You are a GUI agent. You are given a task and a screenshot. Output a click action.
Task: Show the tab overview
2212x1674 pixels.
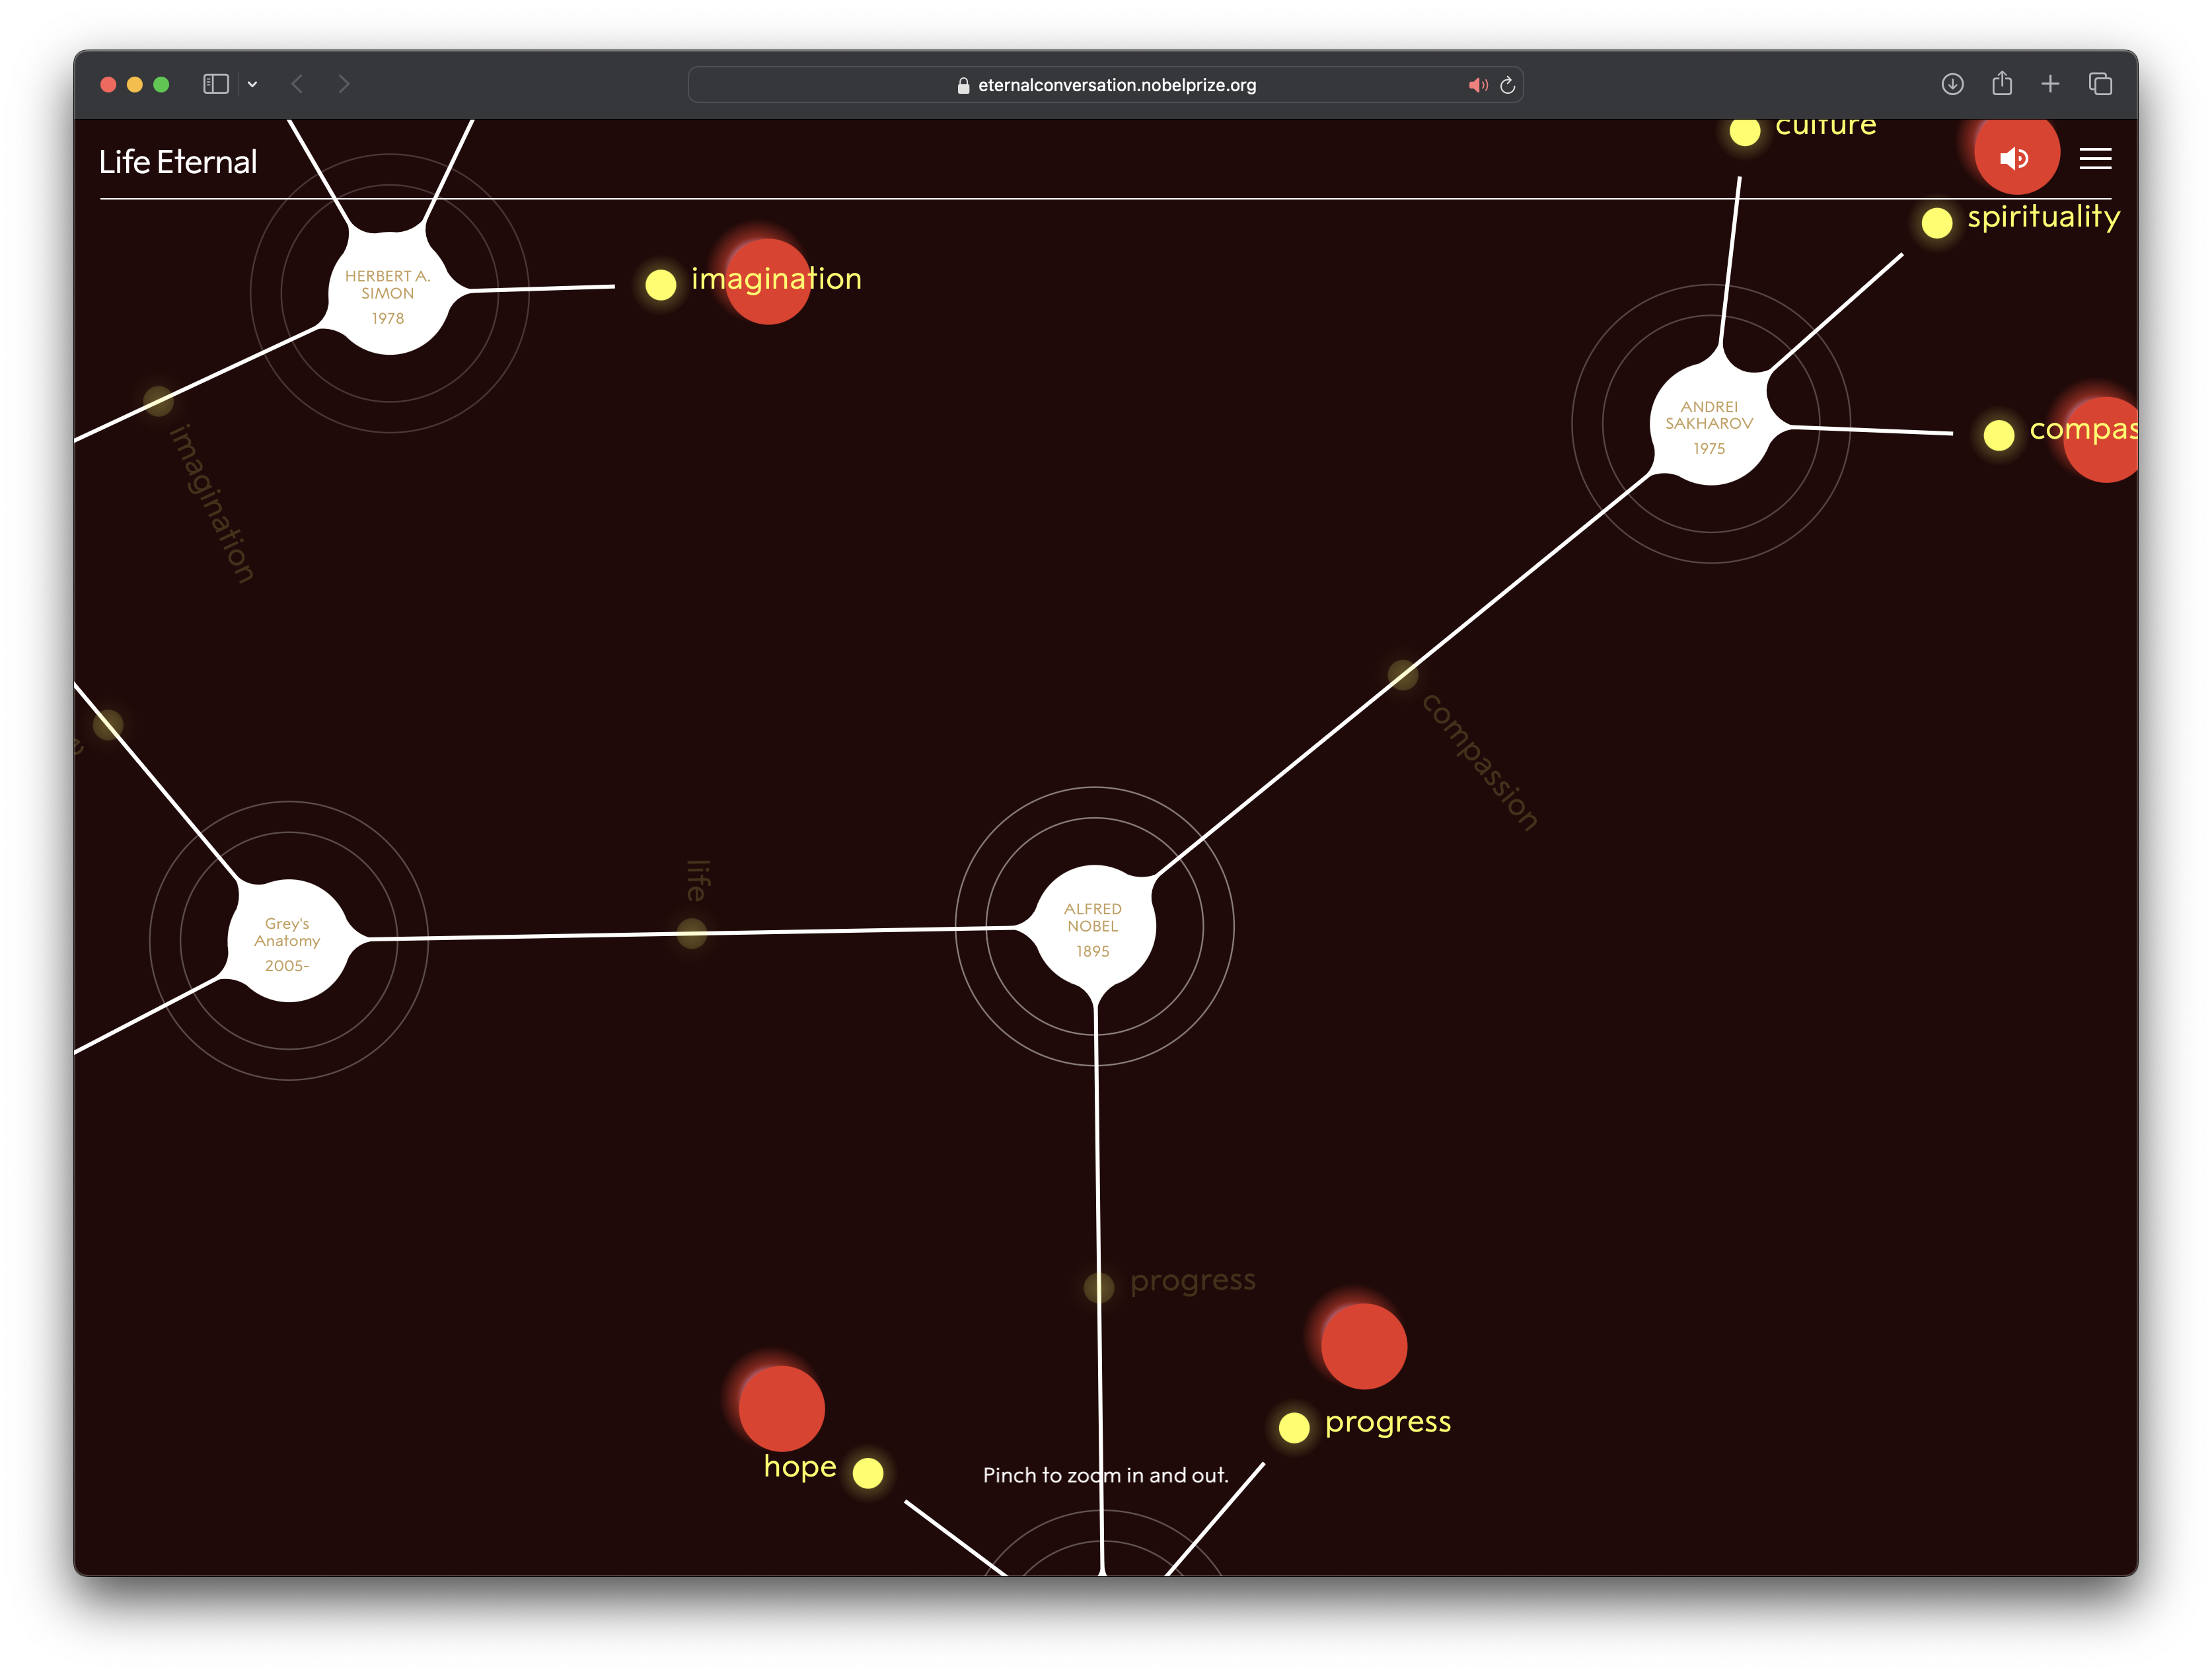point(2100,84)
